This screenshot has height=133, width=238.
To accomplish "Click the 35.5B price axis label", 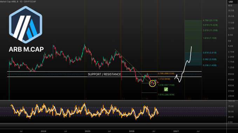I will tap(231, 11).
